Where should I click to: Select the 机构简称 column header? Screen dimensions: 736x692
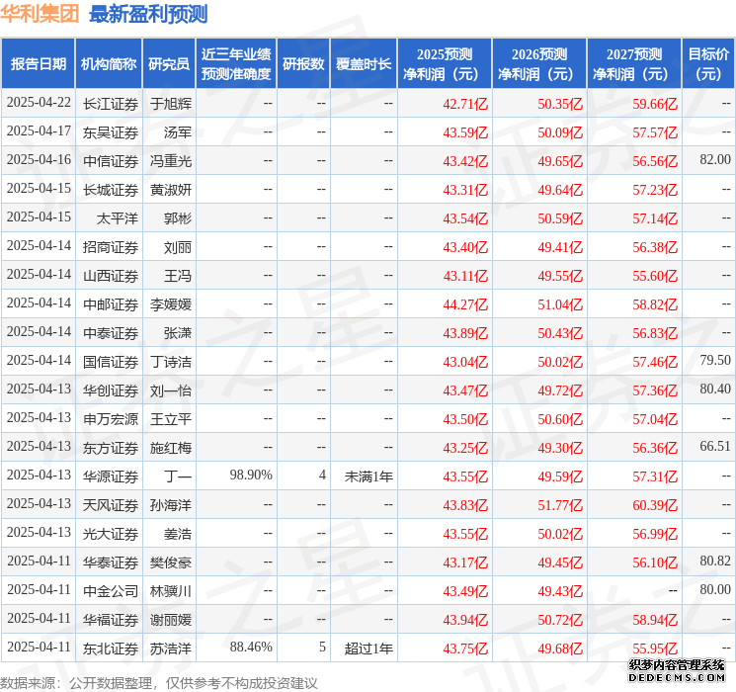pos(109,63)
